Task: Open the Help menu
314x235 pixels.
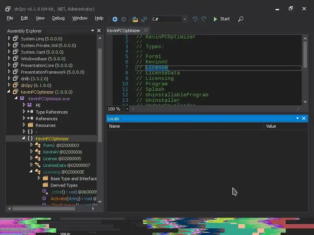Action: point(99,18)
